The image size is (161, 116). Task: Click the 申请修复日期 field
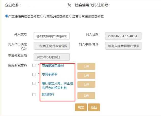pyautogui.click(x=52, y=57)
